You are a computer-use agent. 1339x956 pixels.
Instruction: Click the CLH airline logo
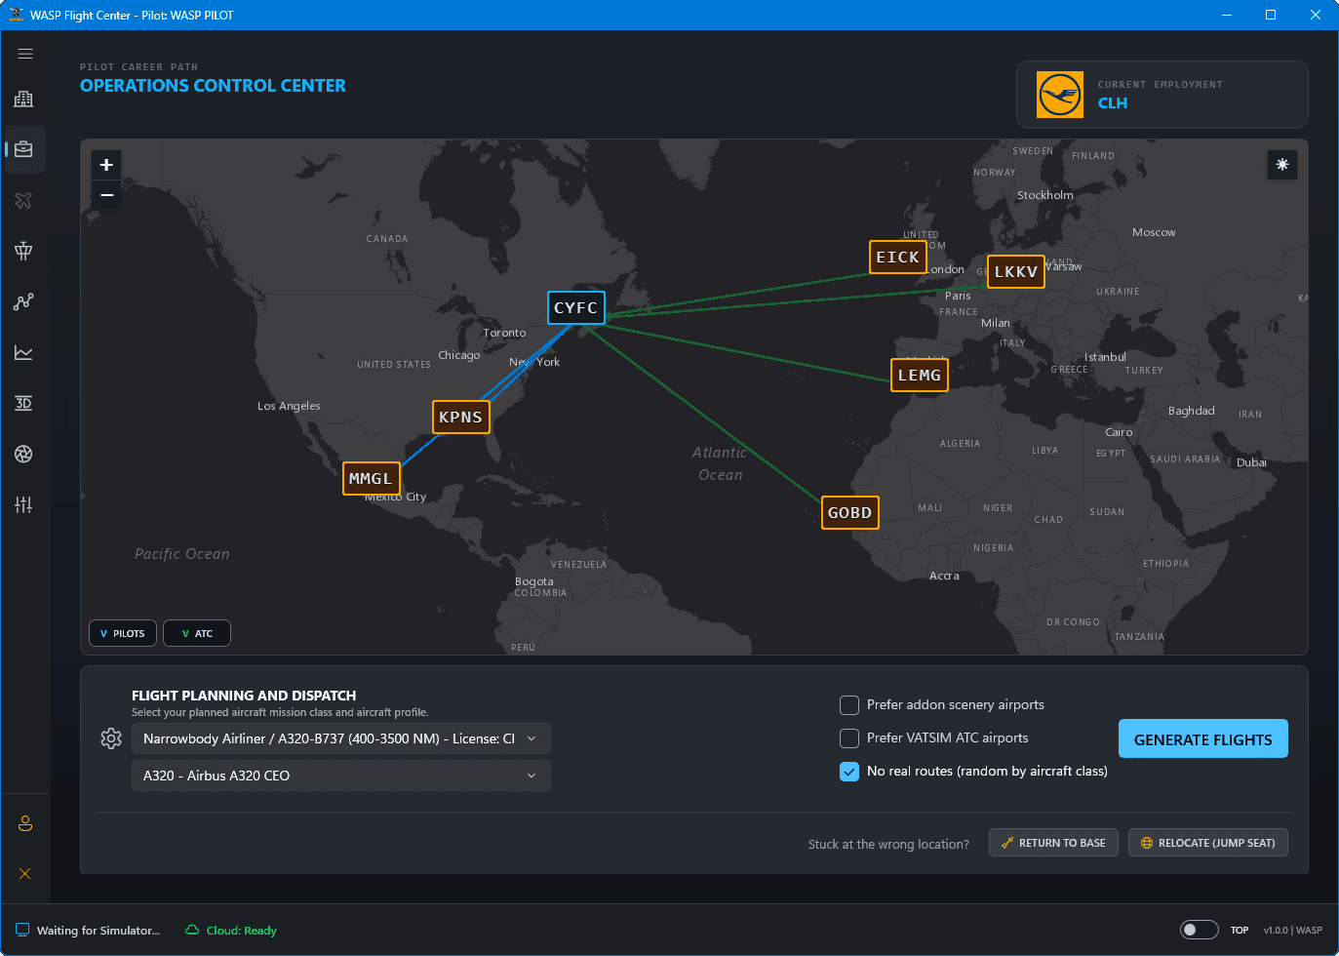click(1060, 95)
